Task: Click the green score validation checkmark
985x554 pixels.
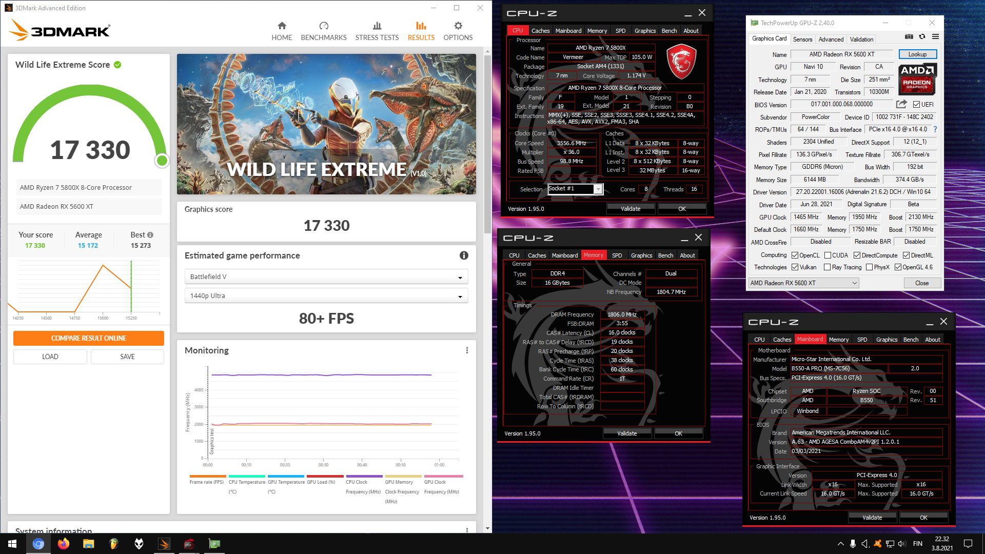Action: [117, 65]
